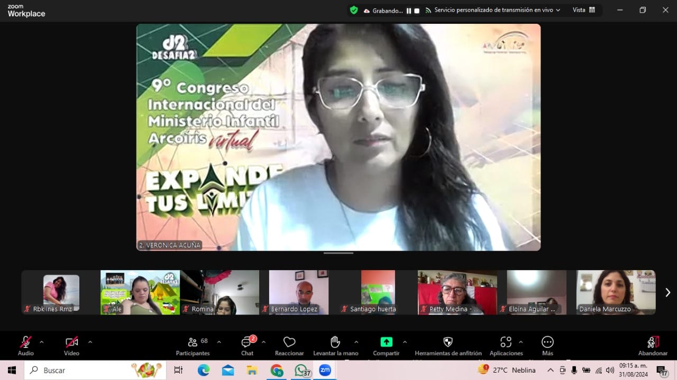Select the Romina participant thumbnail
677x380 pixels.
click(219, 292)
